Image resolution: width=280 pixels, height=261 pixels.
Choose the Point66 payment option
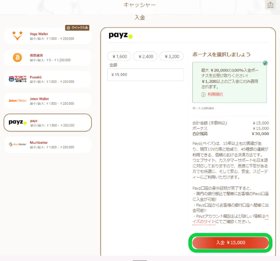click(x=48, y=80)
